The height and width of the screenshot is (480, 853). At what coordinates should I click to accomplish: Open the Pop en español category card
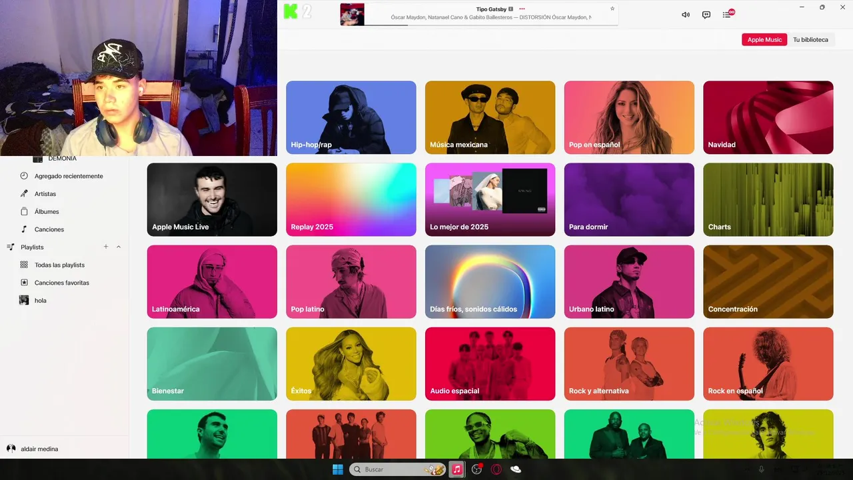click(x=629, y=117)
